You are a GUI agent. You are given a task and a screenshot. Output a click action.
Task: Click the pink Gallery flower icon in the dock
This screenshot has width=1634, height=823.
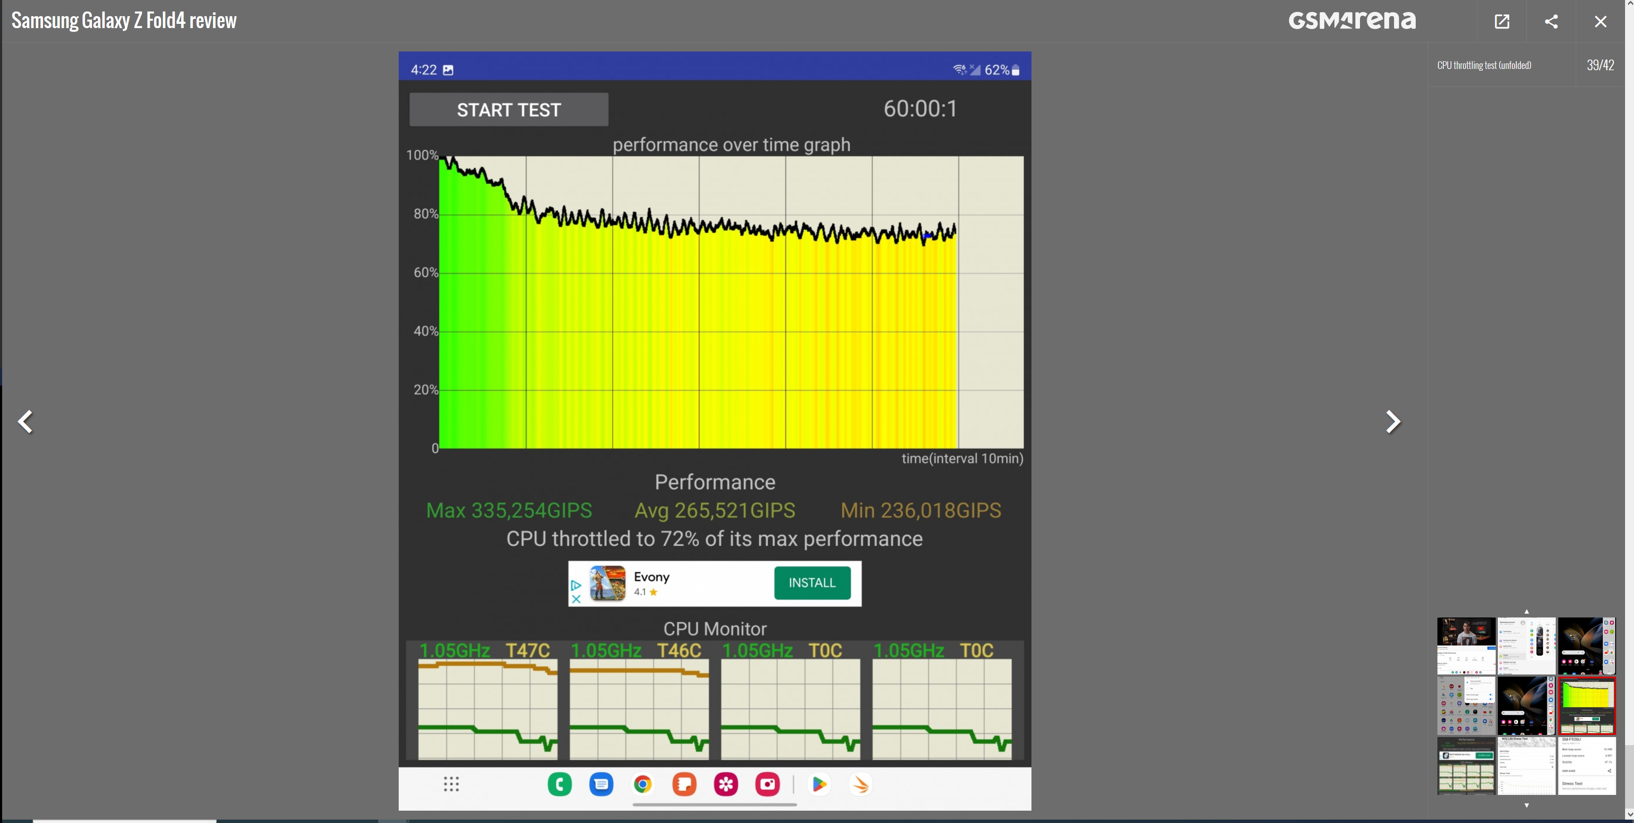[726, 784]
